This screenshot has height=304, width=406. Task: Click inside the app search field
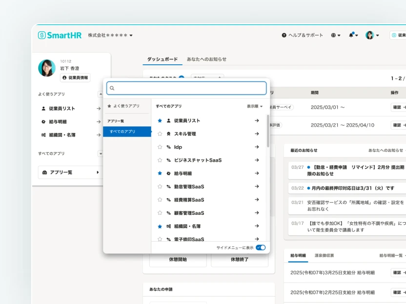[184, 88]
